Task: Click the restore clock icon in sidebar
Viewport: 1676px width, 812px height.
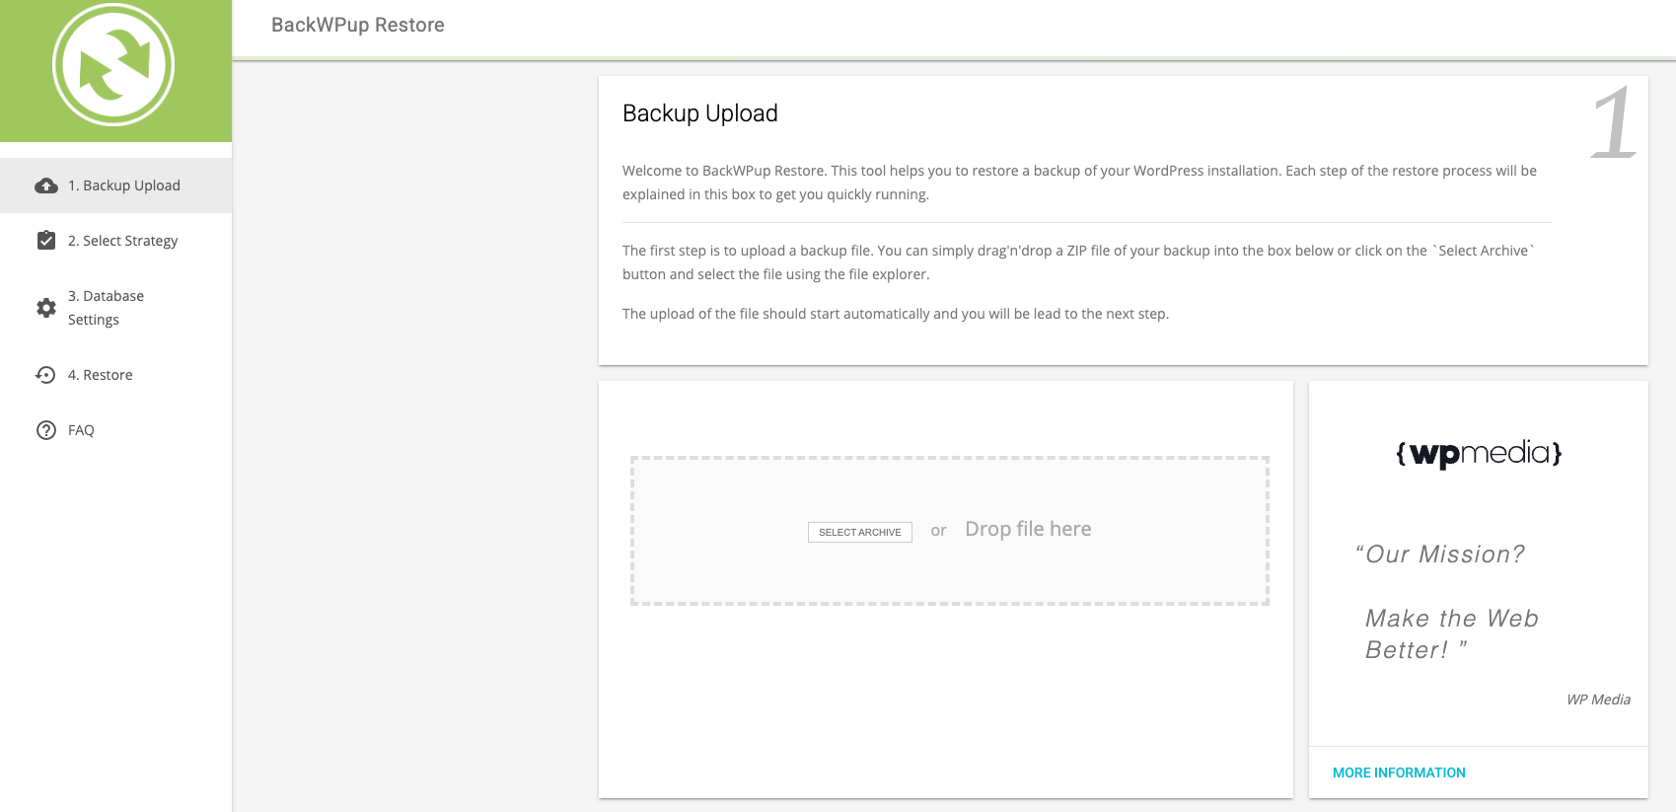Action: 45,375
